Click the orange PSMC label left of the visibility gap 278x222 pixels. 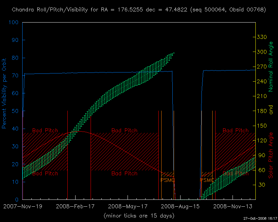[x=168, y=180]
